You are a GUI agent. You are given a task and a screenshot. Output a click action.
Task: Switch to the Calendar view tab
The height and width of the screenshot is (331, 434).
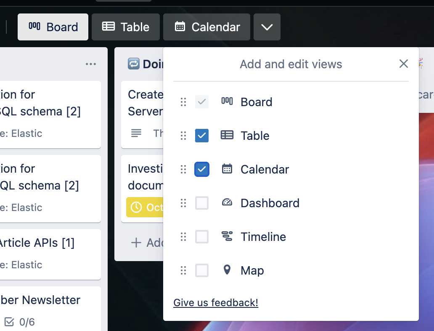point(206,27)
